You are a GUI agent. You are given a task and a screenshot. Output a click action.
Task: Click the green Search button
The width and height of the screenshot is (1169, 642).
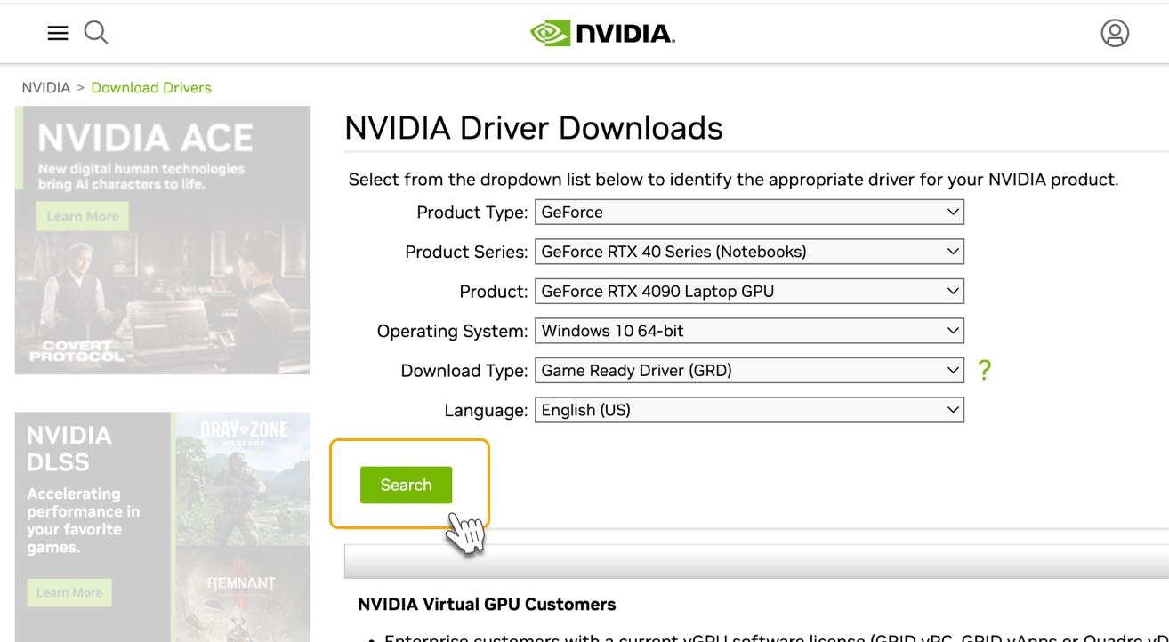point(406,485)
